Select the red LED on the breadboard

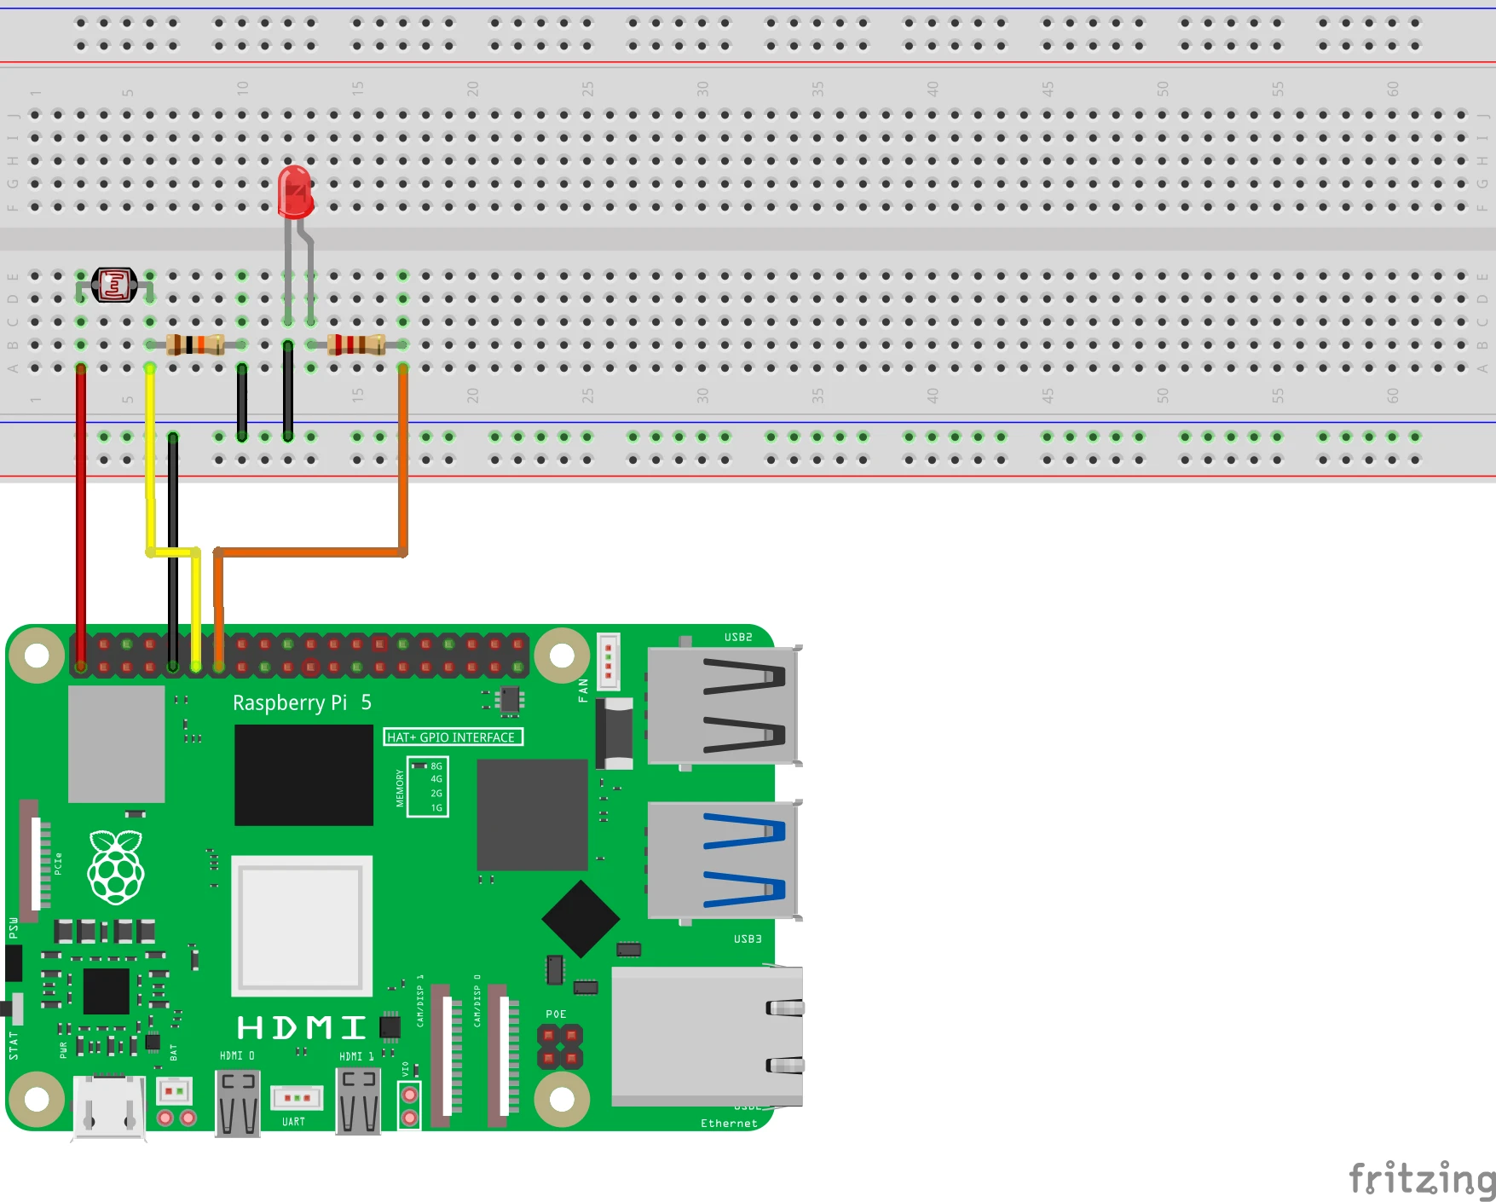click(296, 192)
